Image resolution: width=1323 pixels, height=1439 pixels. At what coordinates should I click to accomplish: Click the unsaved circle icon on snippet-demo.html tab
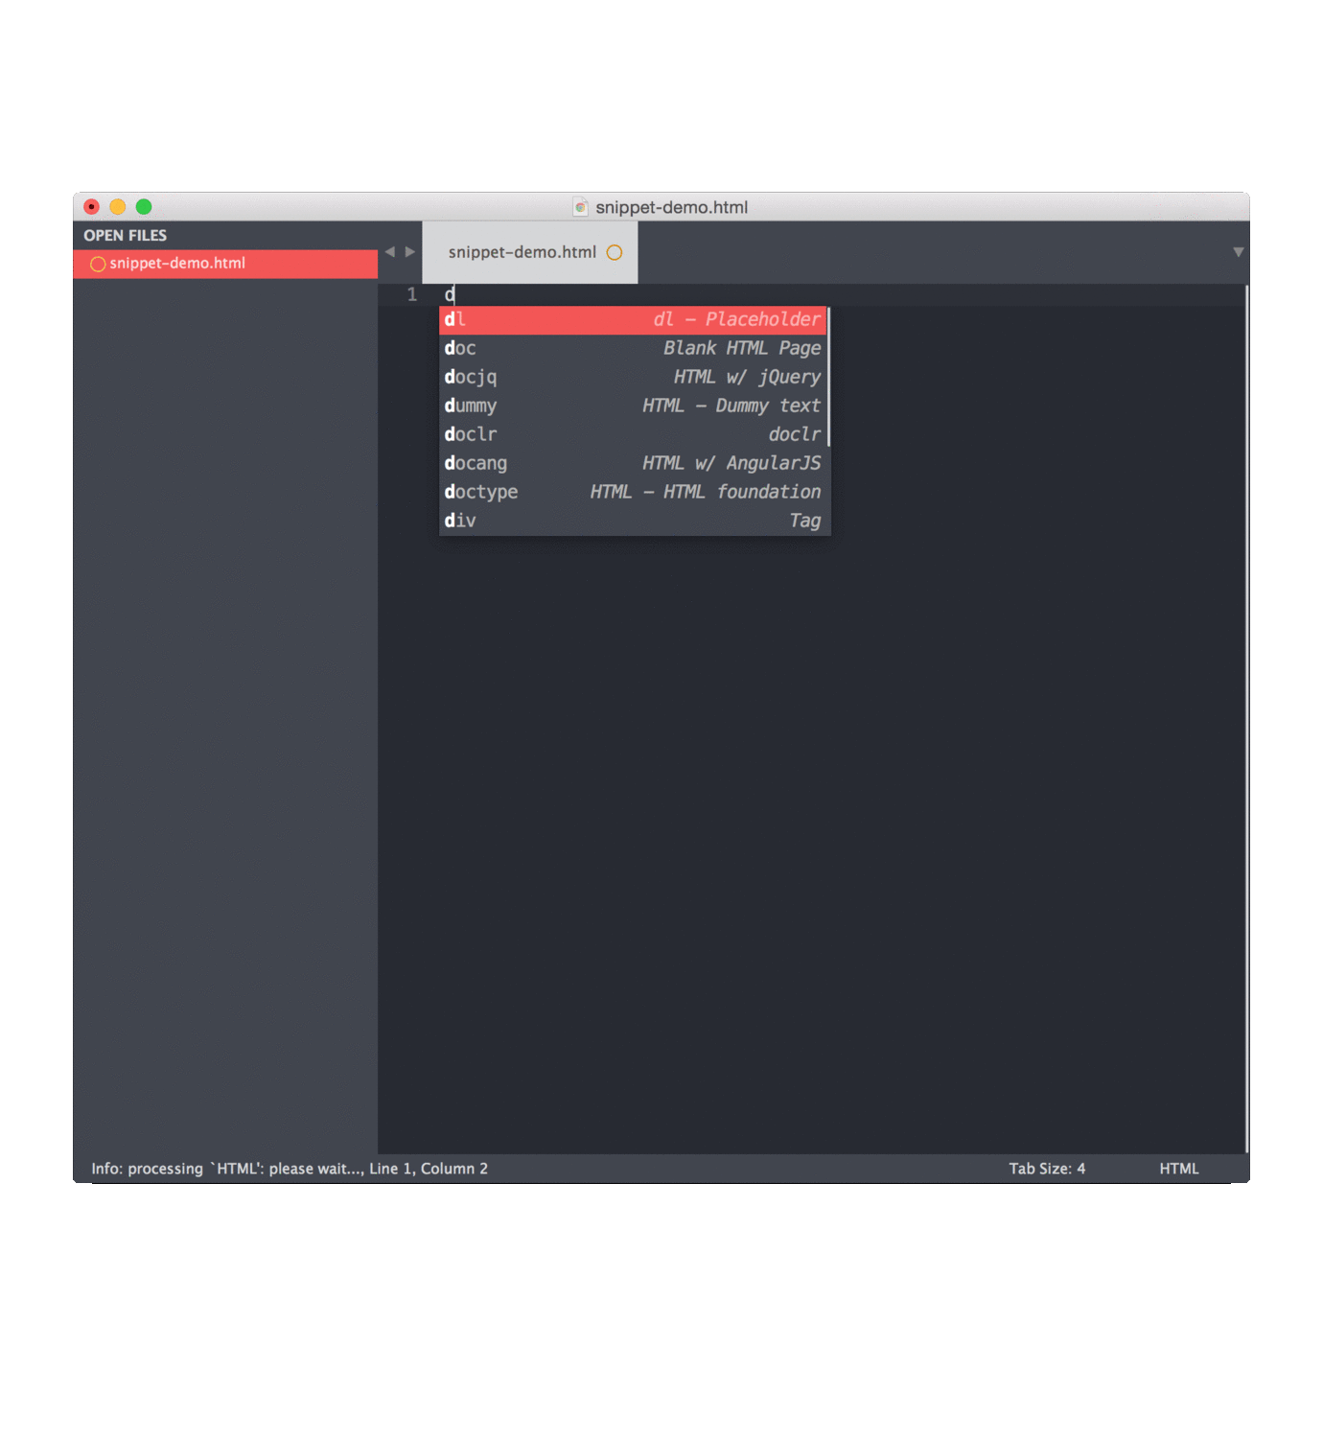[615, 252]
